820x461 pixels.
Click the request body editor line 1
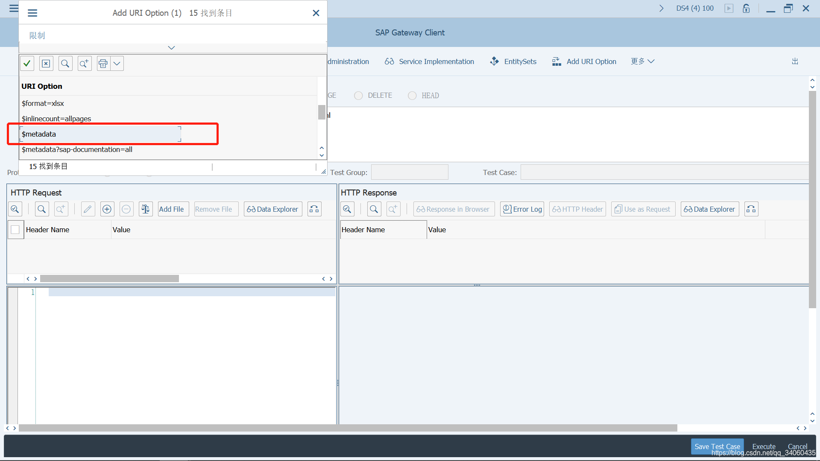click(x=192, y=292)
